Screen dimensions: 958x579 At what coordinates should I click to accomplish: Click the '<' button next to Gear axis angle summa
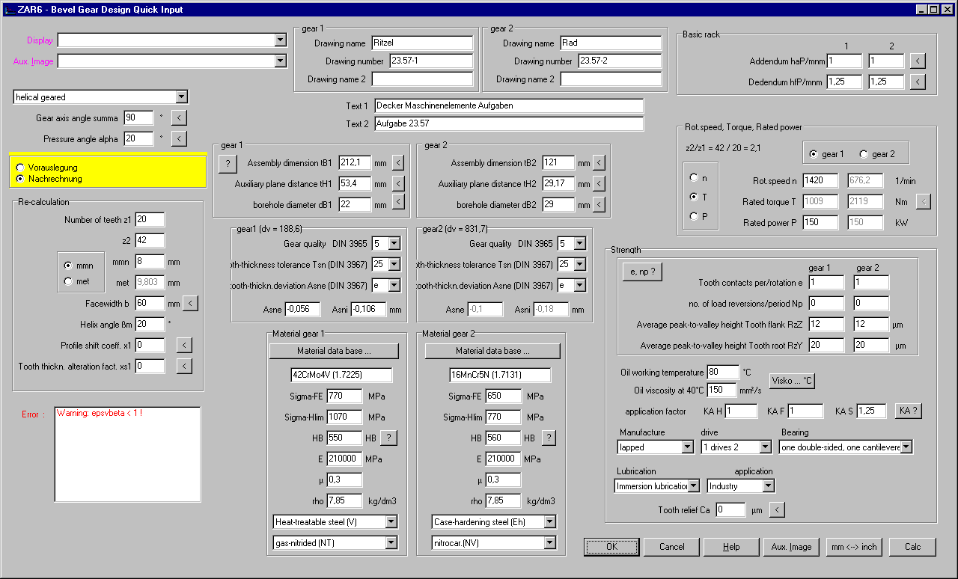[179, 117]
